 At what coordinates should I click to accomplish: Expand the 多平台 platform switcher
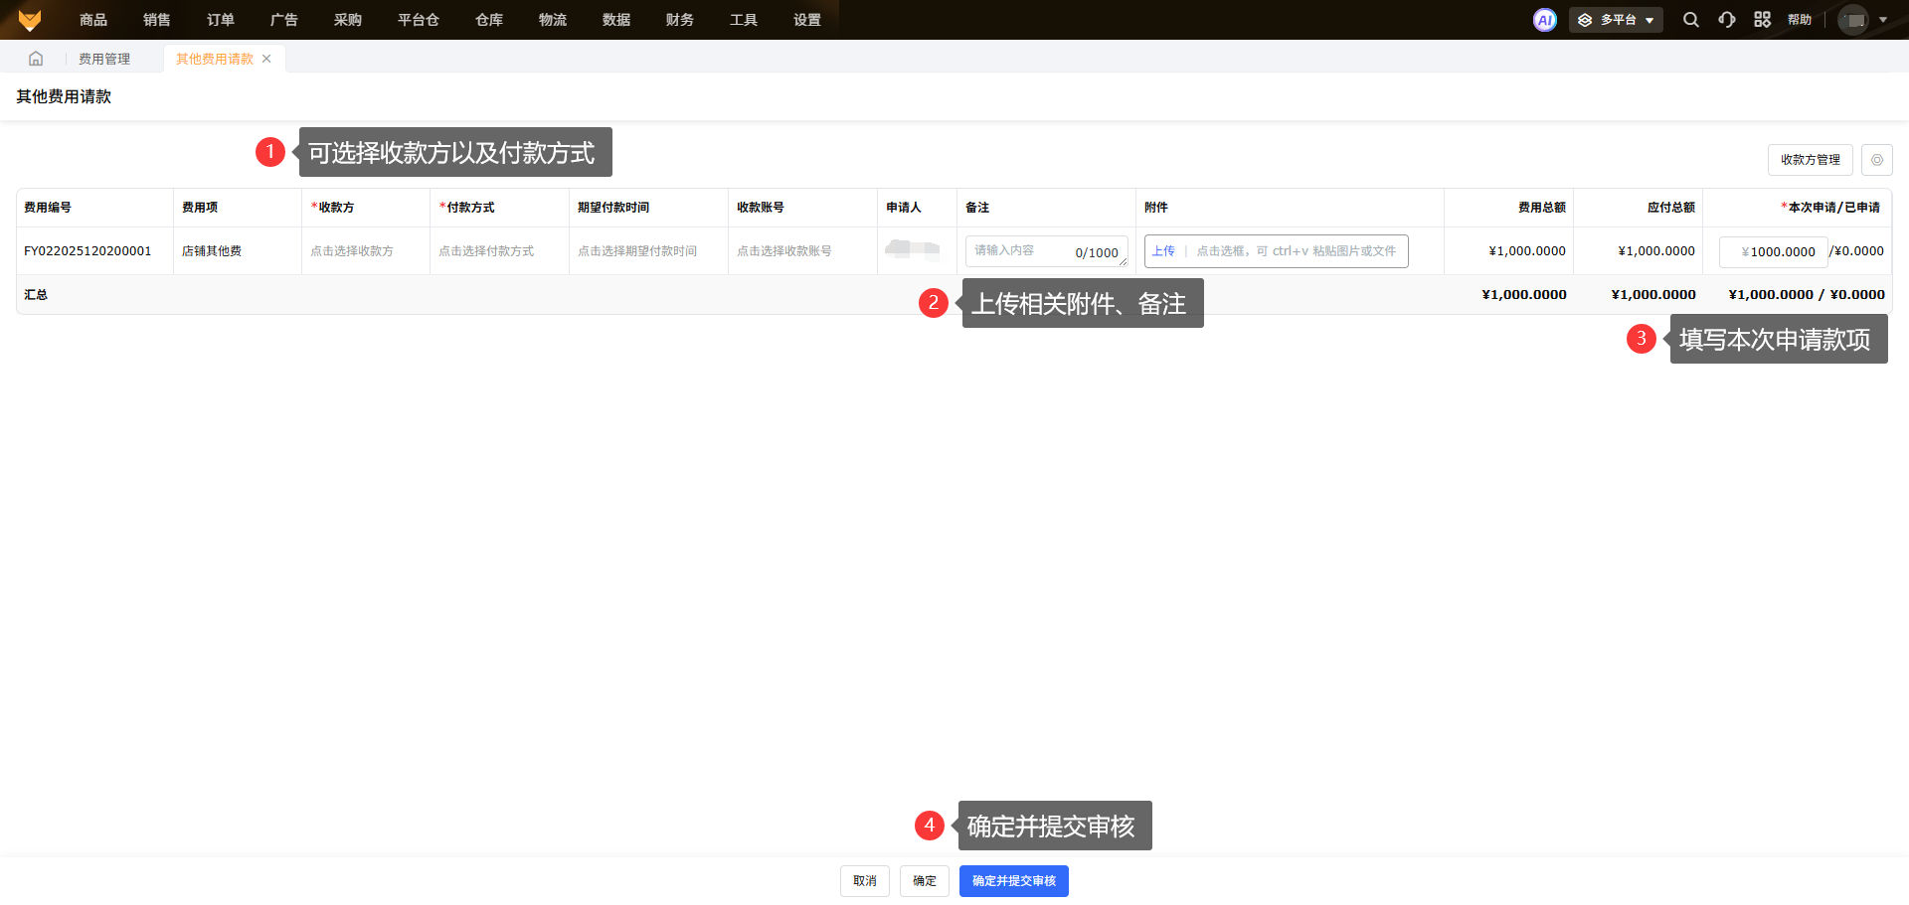tap(1616, 20)
